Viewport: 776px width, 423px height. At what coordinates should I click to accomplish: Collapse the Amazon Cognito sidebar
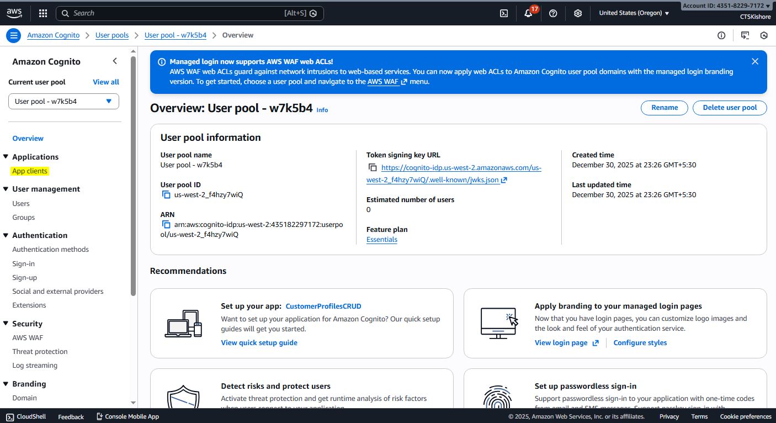[x=115, y=61]
